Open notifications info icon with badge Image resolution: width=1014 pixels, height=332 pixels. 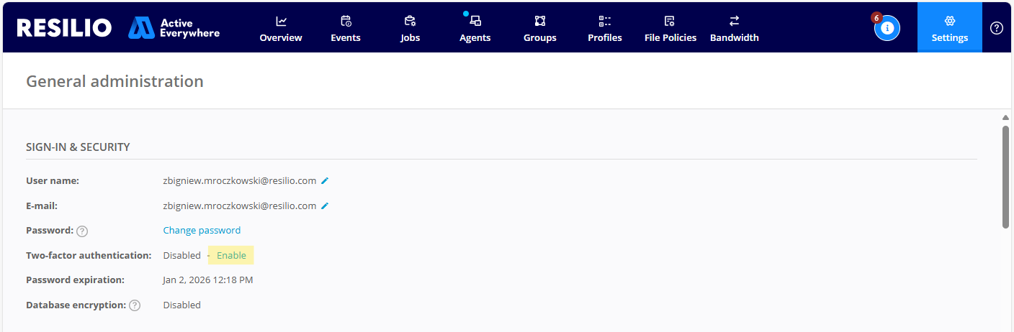[x=887, y=28]
